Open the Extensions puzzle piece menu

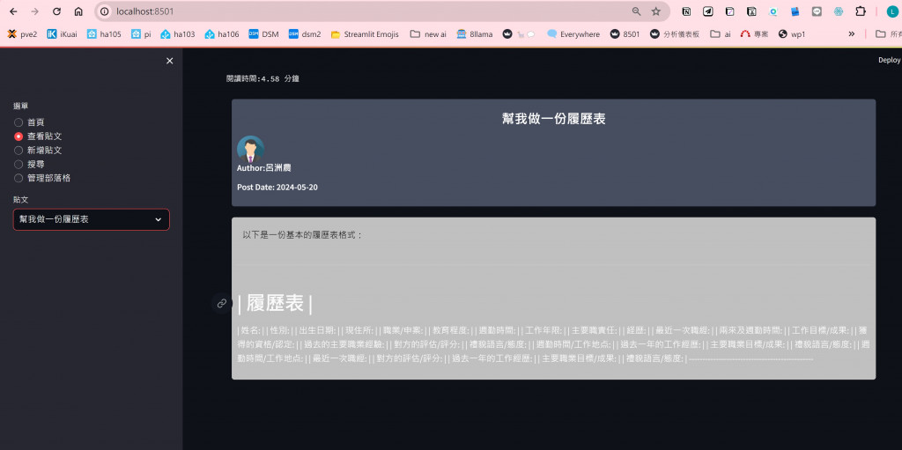[x=860, y=11]
